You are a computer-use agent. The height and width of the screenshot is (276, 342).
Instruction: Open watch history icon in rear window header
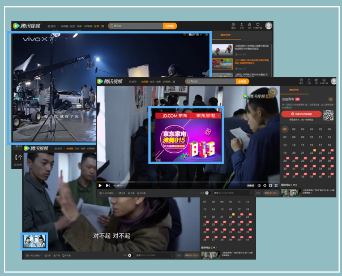(x=233, y=25)
